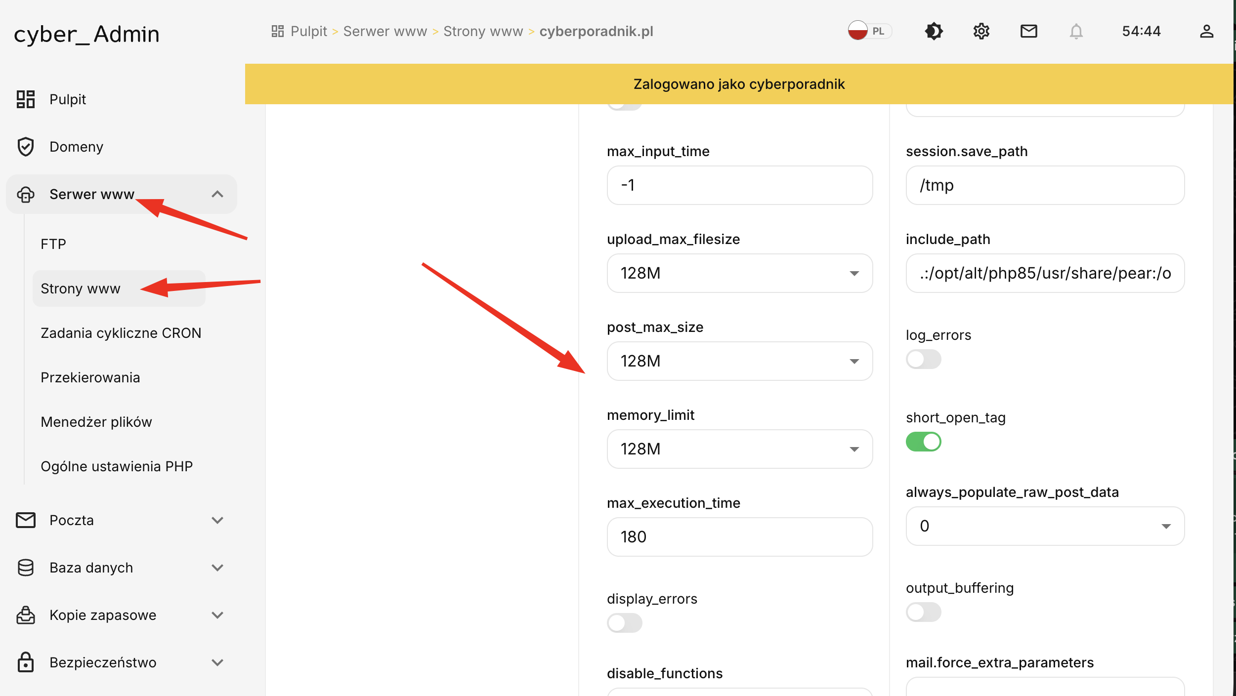Click the Kopie zapasowe backup icon
The width and height of the screenshot is (1236, 696).
(26, 615)
